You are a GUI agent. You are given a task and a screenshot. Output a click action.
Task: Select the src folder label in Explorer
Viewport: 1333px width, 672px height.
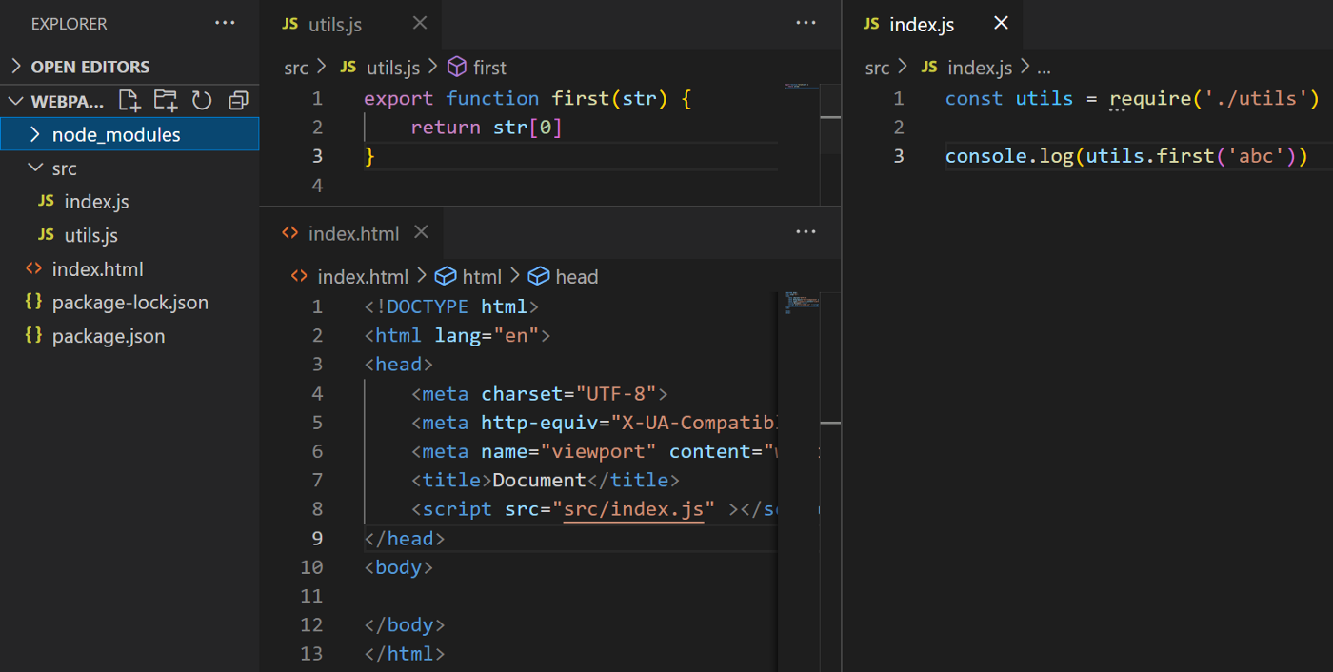(x=65, y=168)
